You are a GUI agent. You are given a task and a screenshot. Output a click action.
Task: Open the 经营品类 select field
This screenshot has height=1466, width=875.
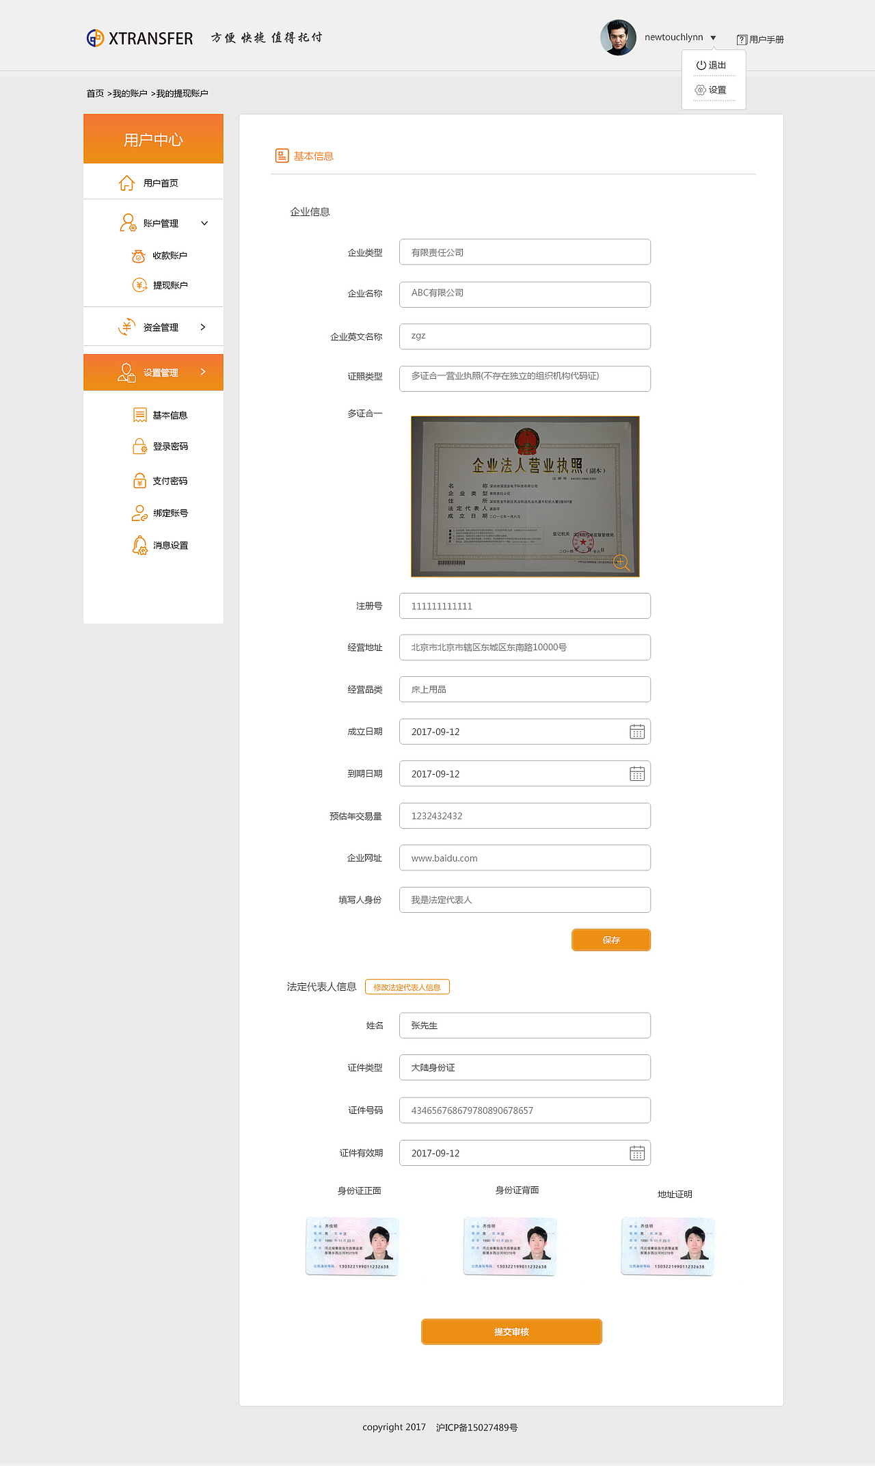[x=525, y=689]
